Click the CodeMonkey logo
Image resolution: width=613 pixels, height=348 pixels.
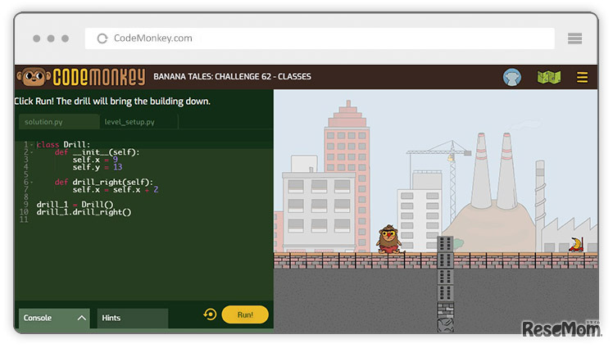81,76
